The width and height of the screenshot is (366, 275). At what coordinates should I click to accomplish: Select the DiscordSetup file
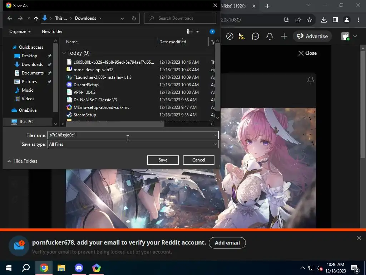point(86,85)
